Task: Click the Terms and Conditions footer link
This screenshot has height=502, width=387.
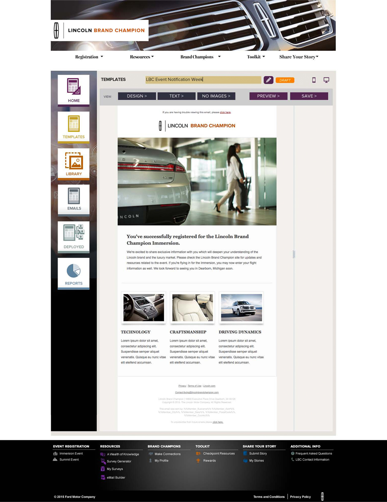Action: 269,497
